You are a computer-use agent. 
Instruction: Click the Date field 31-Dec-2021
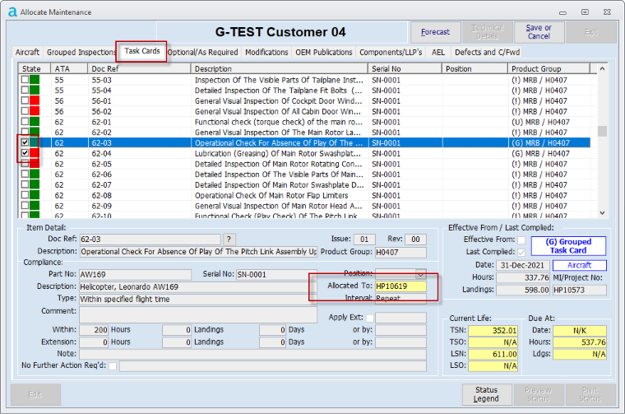point(523,265)
